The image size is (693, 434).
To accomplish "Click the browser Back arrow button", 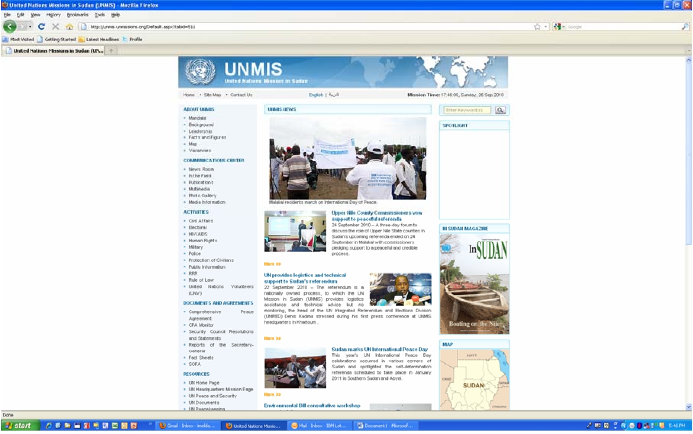I will [x=10, y=27].
